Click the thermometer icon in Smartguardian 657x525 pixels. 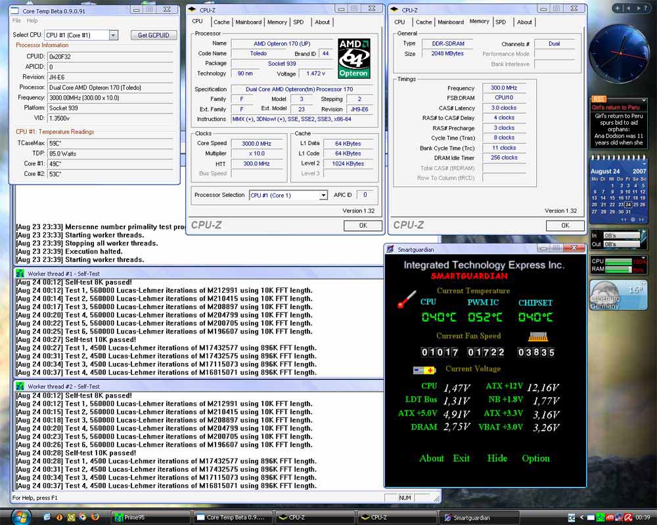click(407, 299)
